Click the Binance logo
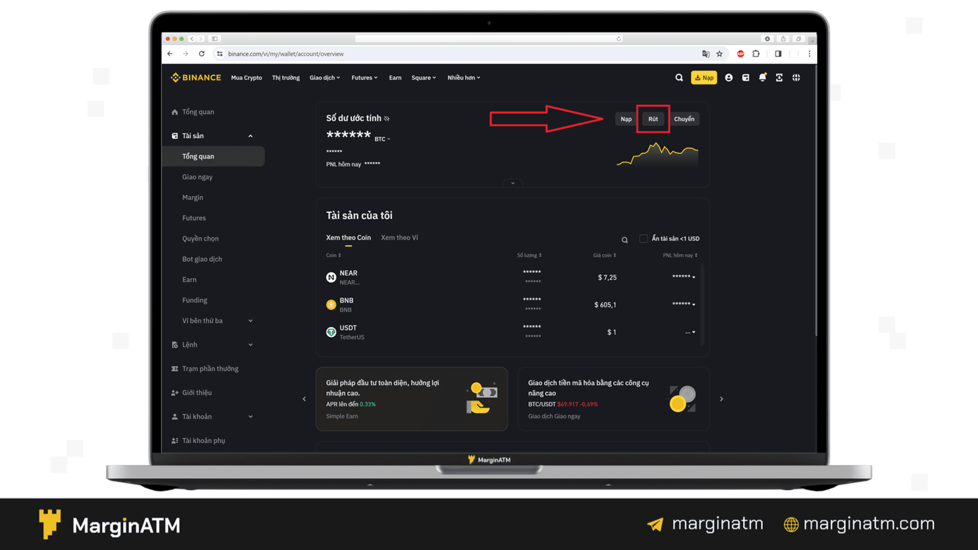Screen dimensions: 978x550 [196, 78]
